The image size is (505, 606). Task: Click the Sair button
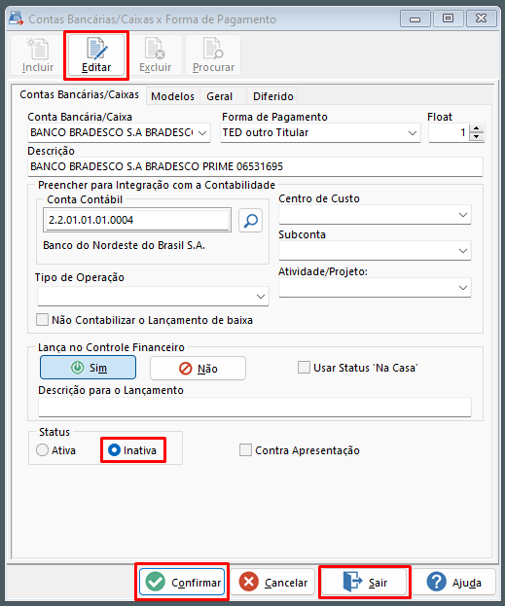pyautogui.click(x=365, y=582)
